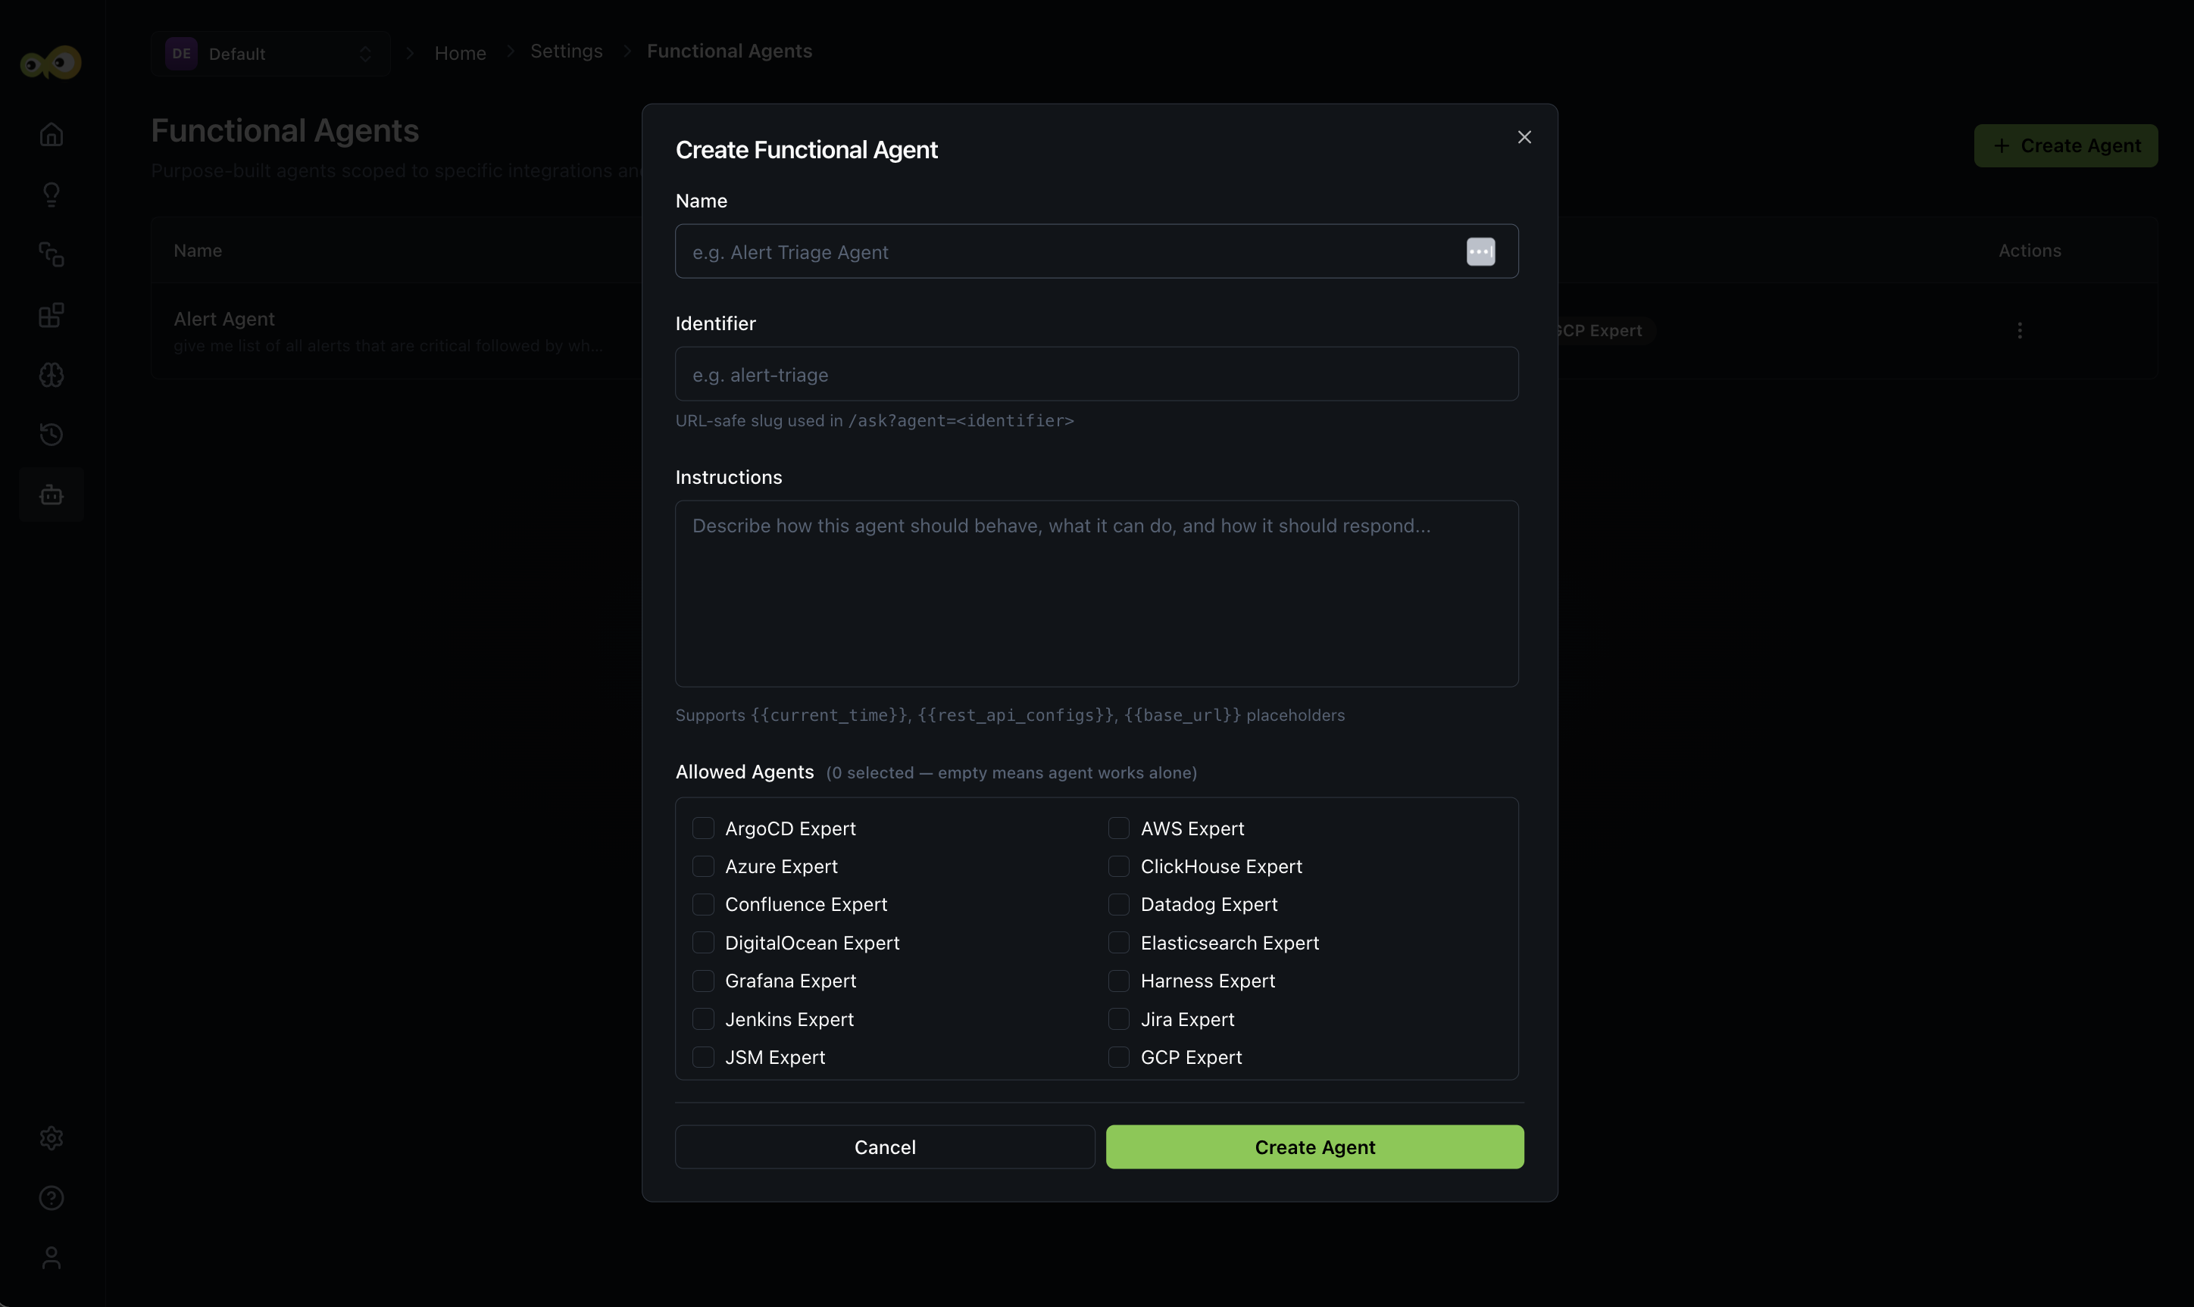Check the Confluence Expert checkbox
Viewport: 2194px width, 1307px height.
click(703, 904)
